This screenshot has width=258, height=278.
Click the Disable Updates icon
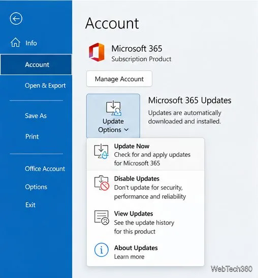102,183
